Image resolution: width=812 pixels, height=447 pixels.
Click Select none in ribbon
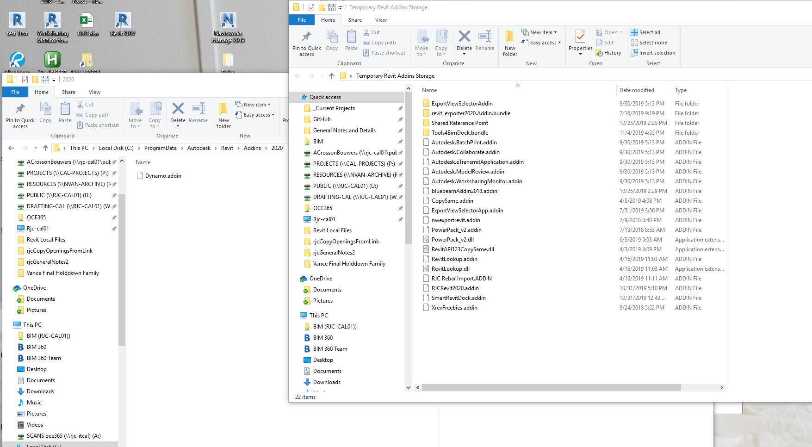pyautogui.click(x=649, y=43)
